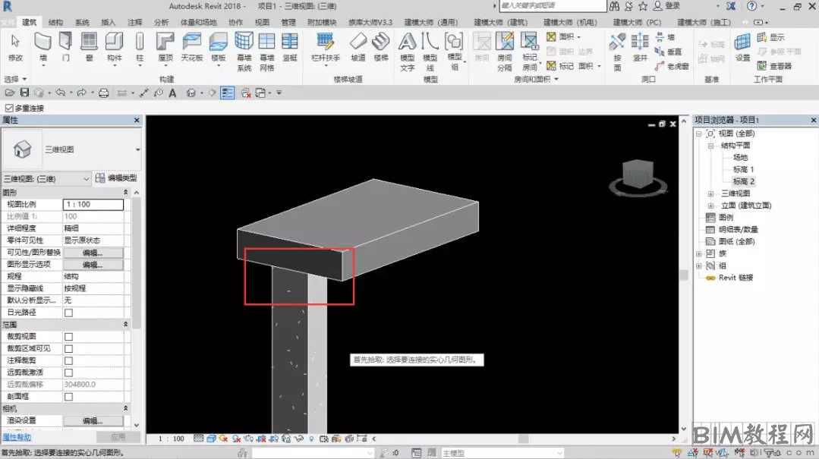819x459 pixels.
Task: Click the 老虎窗 dormer opening tool
Action: pyautogui.click(x=672, y=66)
